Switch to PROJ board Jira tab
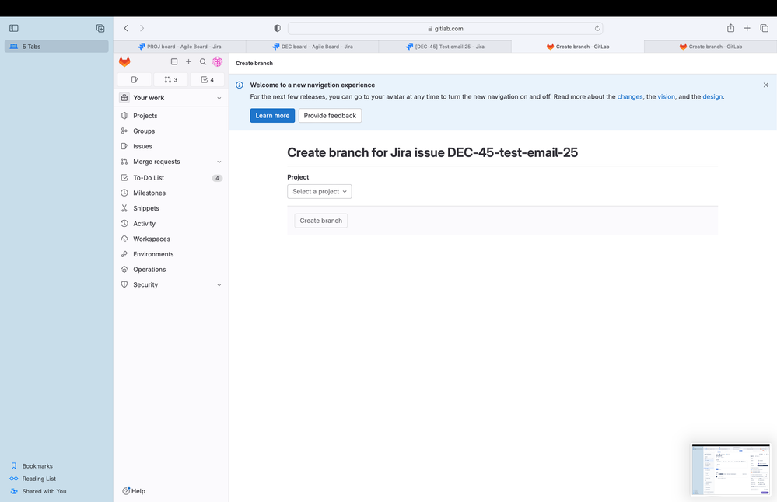This screenshot has width=777, height=502. [180, 47]
